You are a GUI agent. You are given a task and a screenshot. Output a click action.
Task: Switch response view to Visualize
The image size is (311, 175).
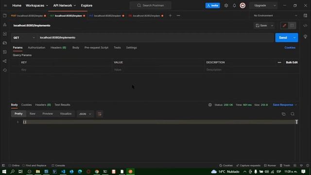pos(66,114)
